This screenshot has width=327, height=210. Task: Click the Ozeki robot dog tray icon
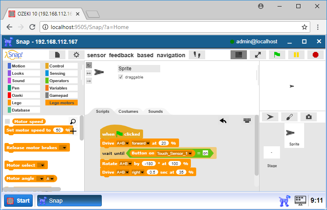tap(284, 201)
